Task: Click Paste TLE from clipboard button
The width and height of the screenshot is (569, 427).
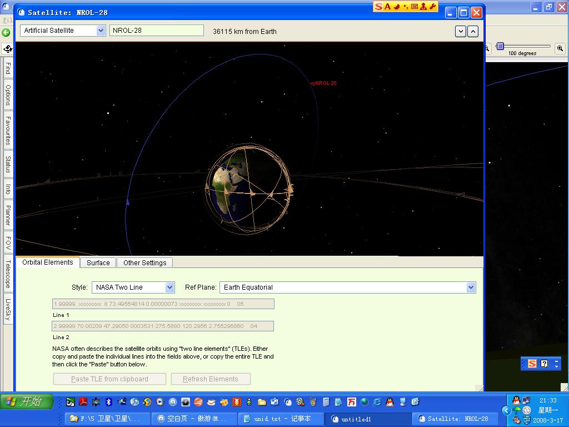Action: click(x=109, y=379)
